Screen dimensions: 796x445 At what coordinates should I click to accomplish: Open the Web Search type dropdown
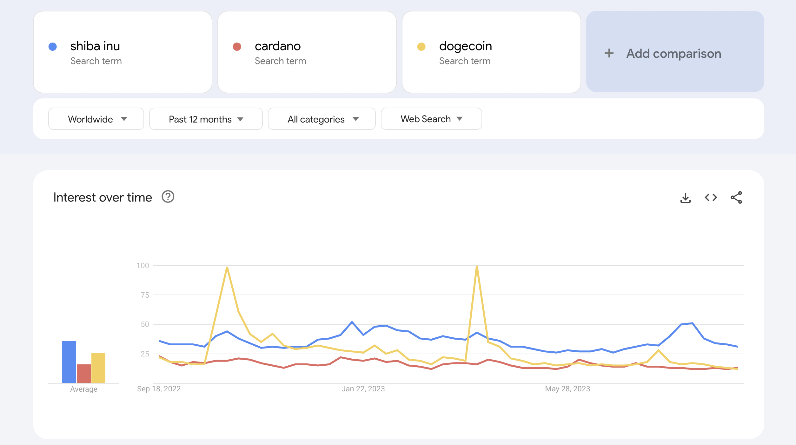431,119
